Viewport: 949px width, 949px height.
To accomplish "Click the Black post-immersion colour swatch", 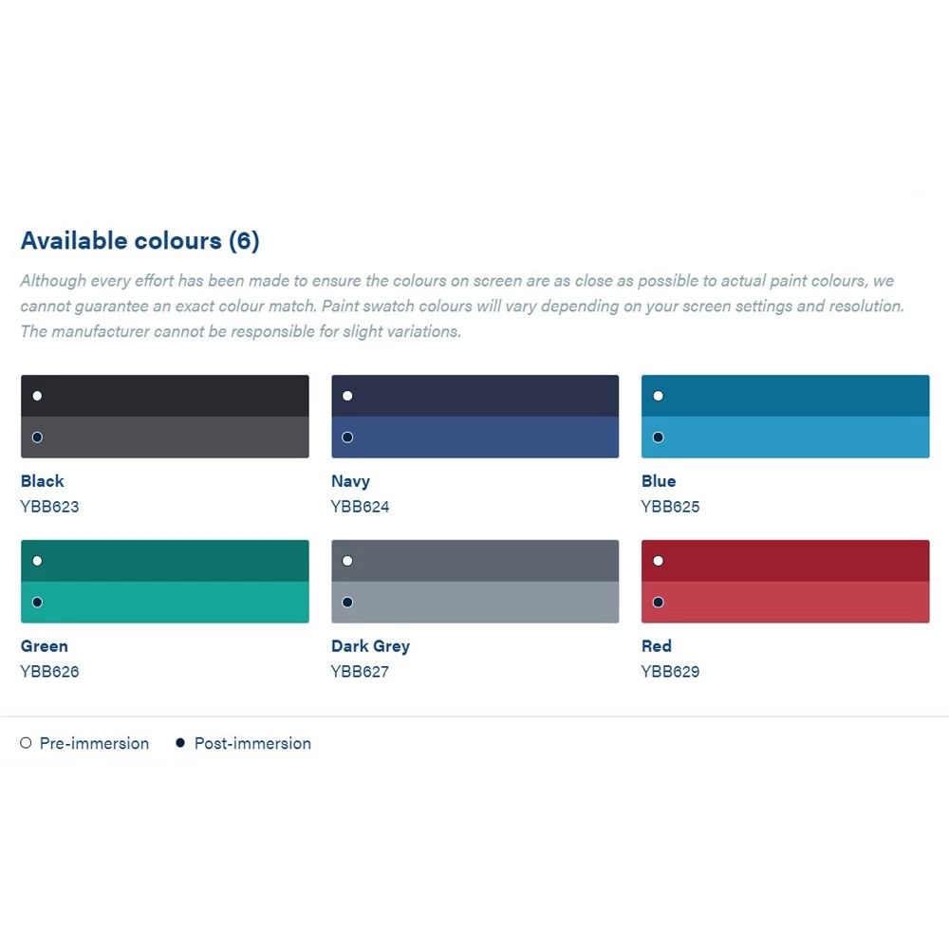I will click(x=165, y=437).
